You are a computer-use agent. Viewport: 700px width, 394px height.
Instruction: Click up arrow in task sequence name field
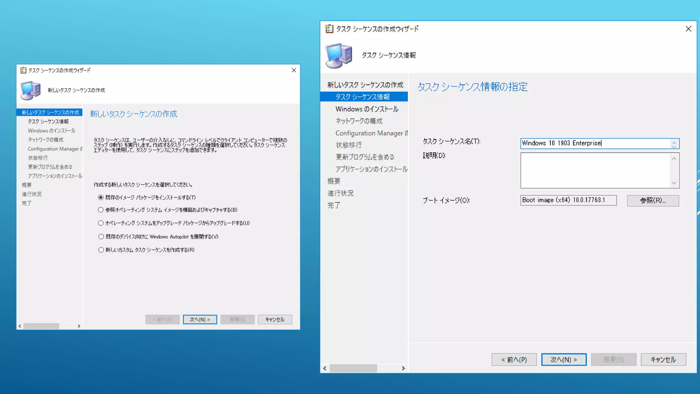(674, 142)
